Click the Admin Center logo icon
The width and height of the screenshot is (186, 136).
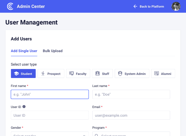[10, 7]
